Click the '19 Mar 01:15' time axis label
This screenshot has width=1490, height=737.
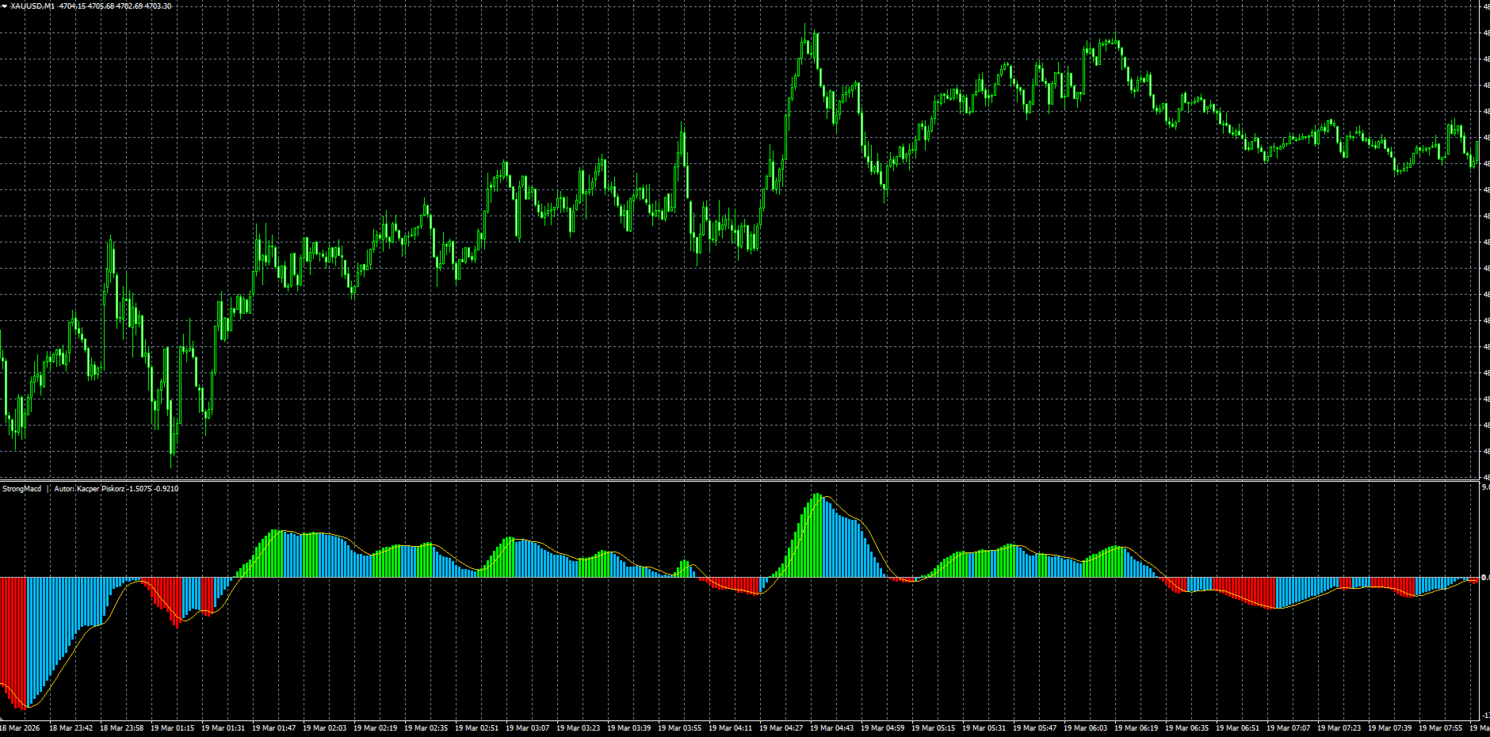click(172, 728)
